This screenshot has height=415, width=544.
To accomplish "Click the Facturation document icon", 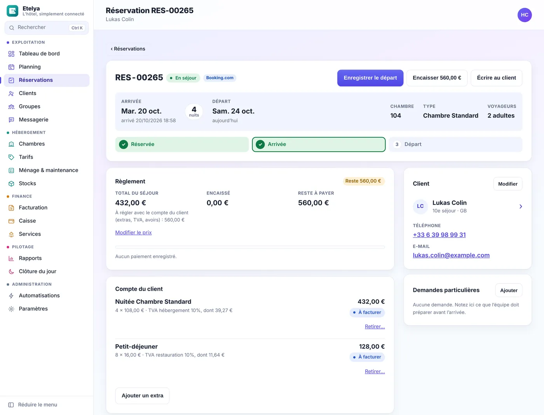I will (x=11, y=208).
